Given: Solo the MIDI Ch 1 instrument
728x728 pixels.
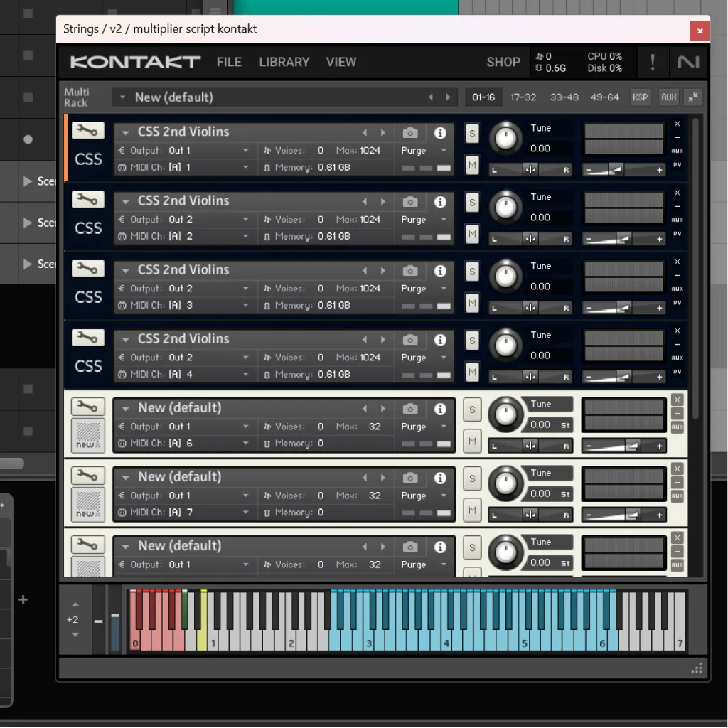Looking at the screenshot, I should point(472,134).
